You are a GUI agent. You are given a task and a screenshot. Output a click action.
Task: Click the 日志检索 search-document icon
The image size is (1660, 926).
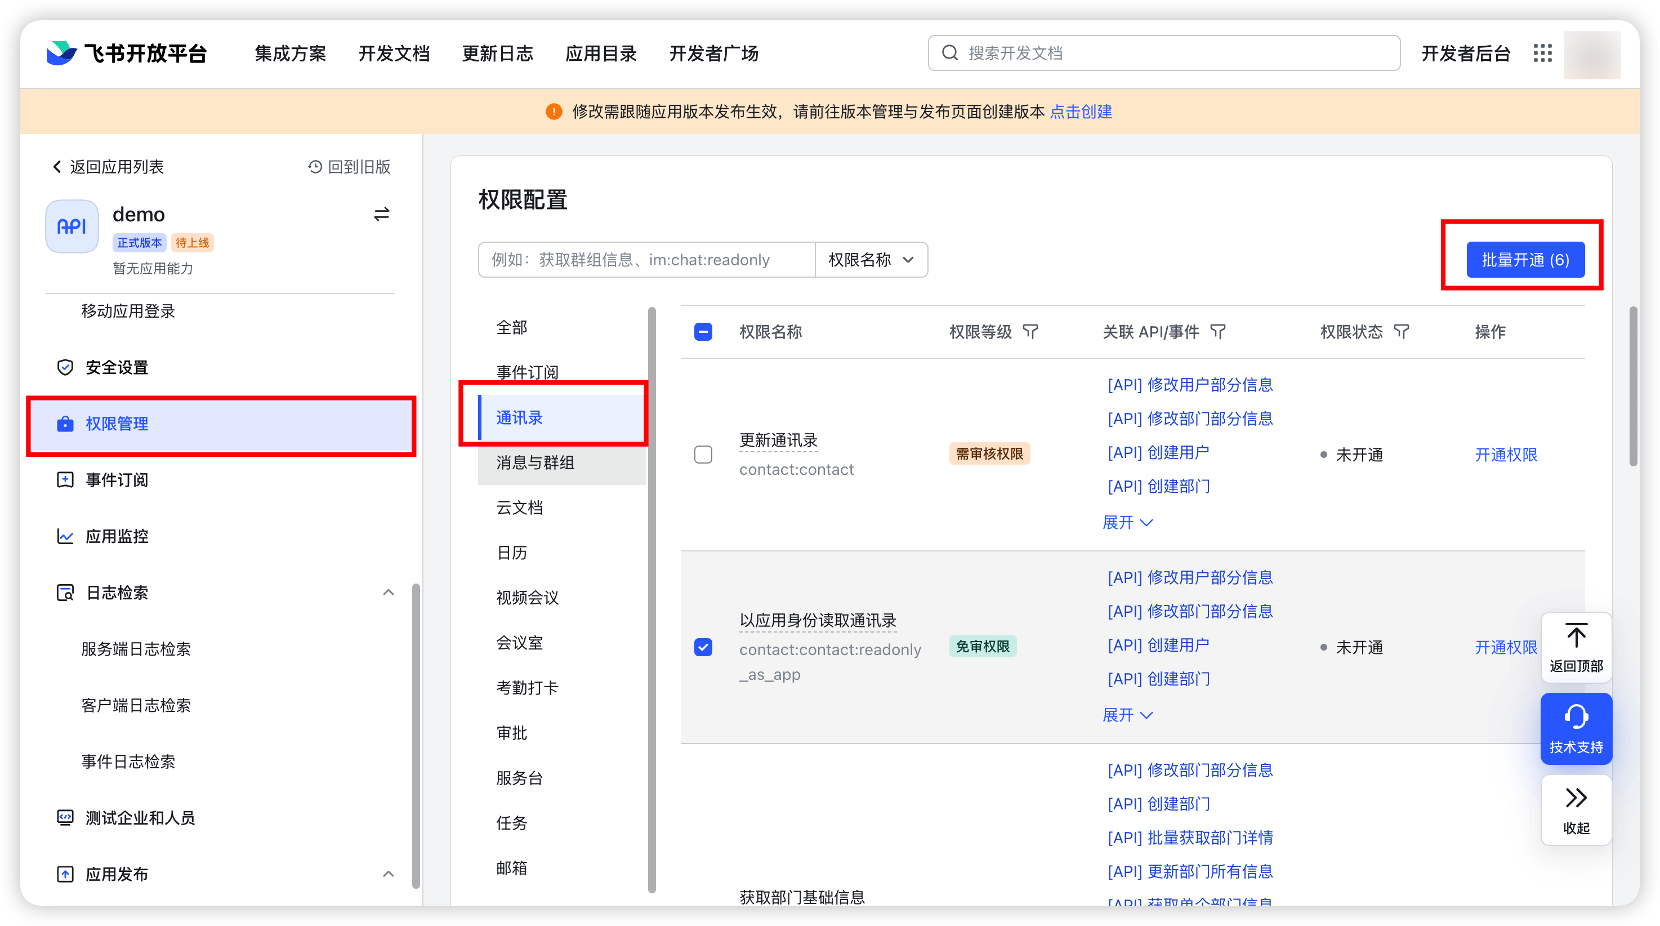point(65,592)
